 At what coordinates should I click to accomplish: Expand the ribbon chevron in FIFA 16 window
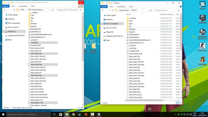pos(178,6)
